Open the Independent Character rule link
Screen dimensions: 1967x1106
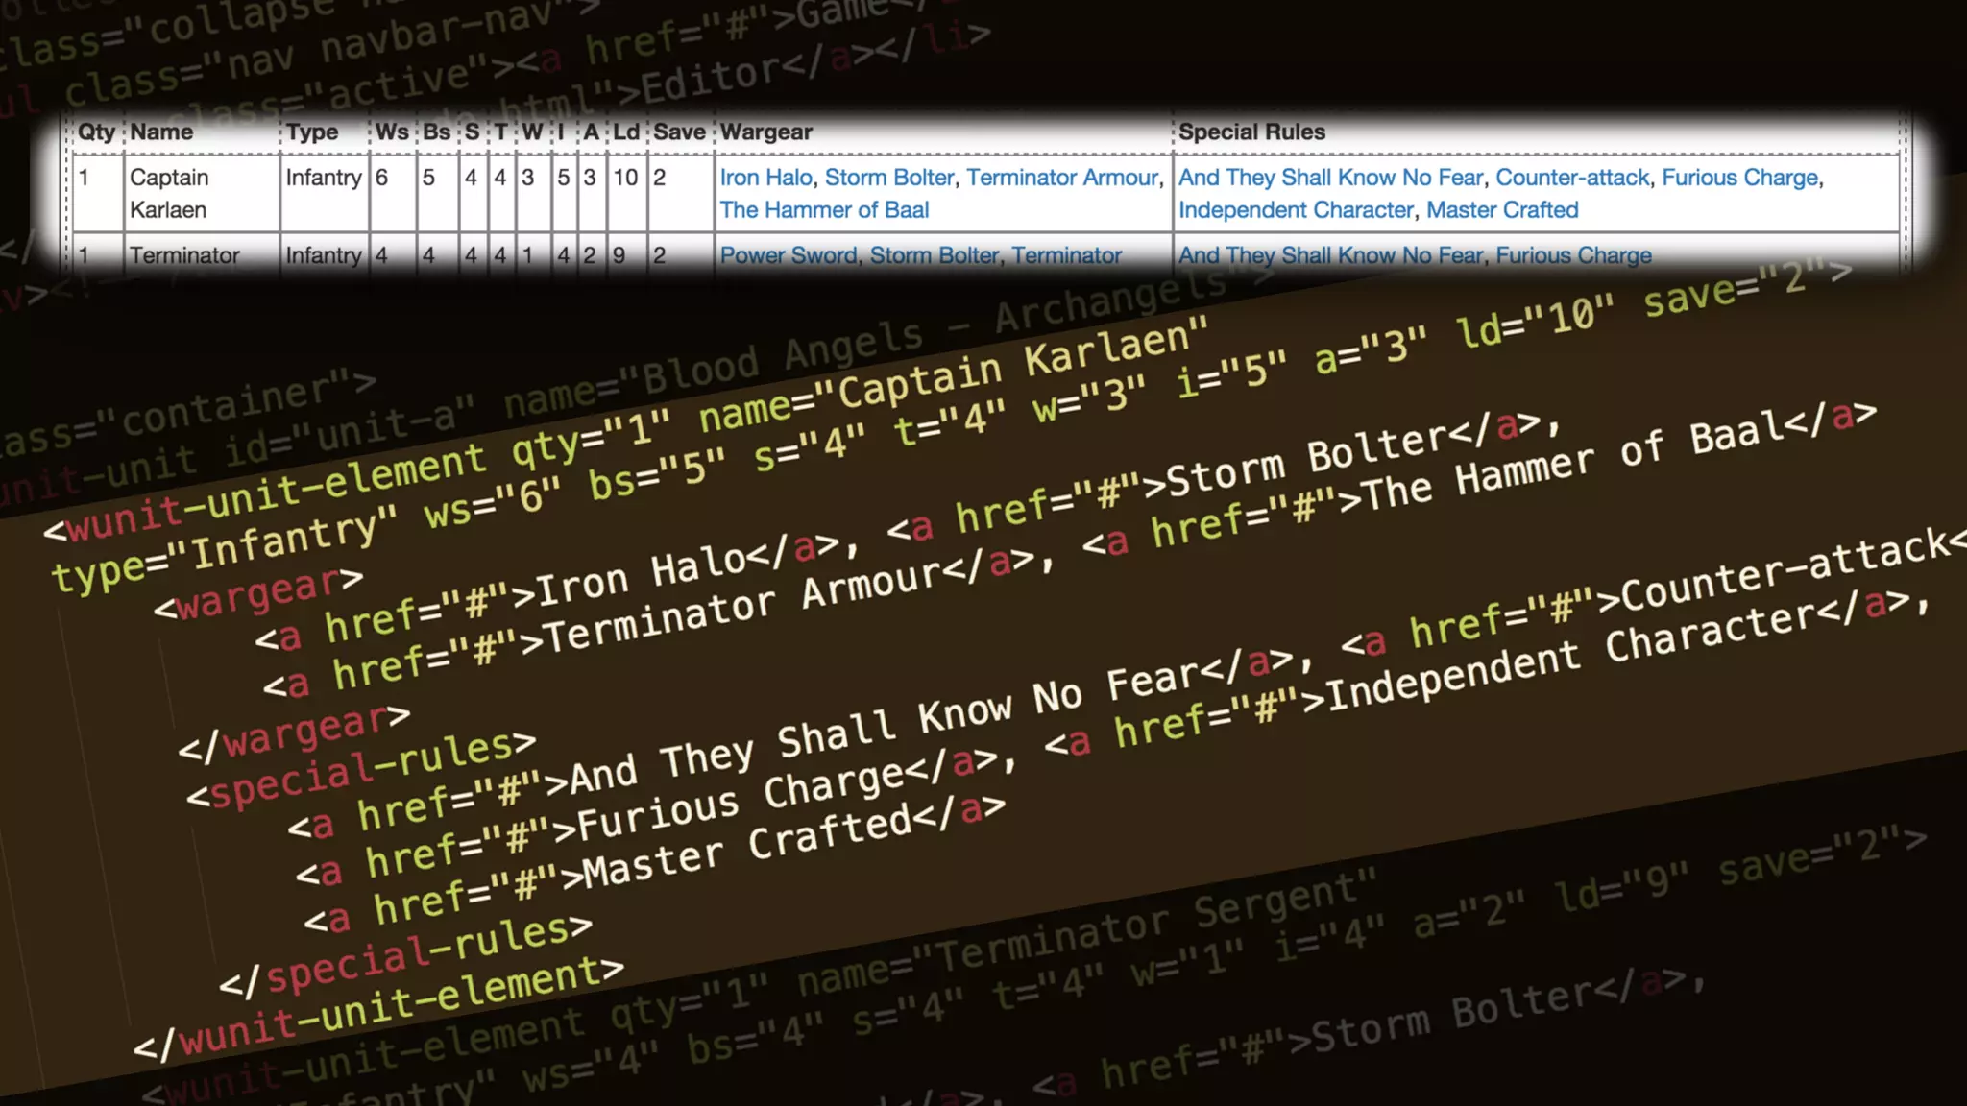pyautogui.click(x=1296, y=210)
